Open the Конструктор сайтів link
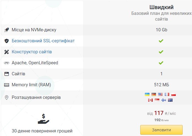Screen dimensions: 192x136 click(x=32, y=52)
